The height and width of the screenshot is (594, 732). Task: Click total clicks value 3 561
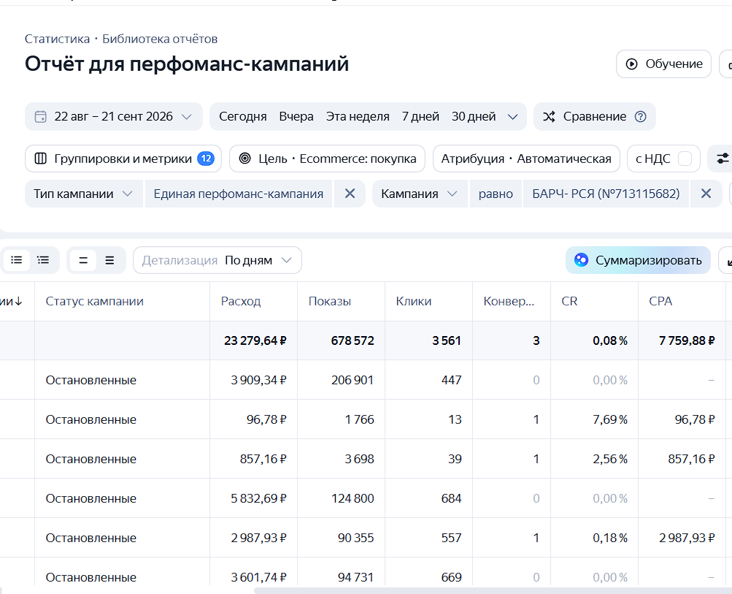point(447,340)
